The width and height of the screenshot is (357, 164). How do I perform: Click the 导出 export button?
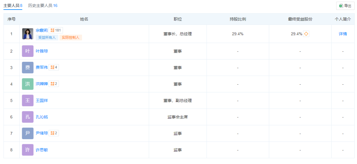345,6
